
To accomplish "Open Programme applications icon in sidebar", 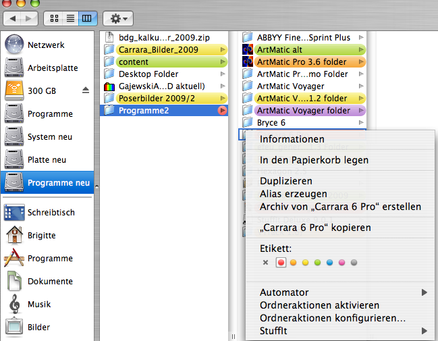I will [x=14, y=258].
